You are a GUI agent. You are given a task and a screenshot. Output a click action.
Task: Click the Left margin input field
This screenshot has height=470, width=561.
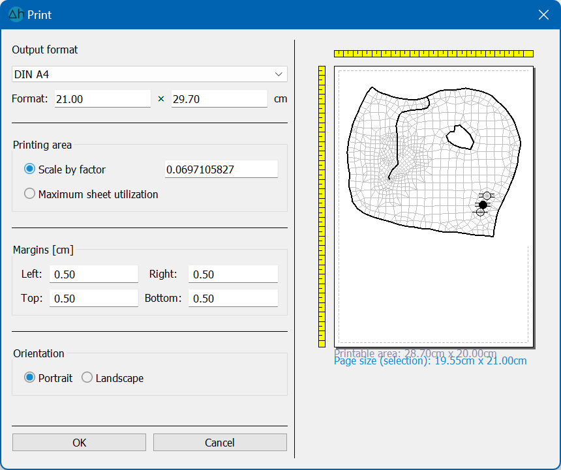[94, 274]
